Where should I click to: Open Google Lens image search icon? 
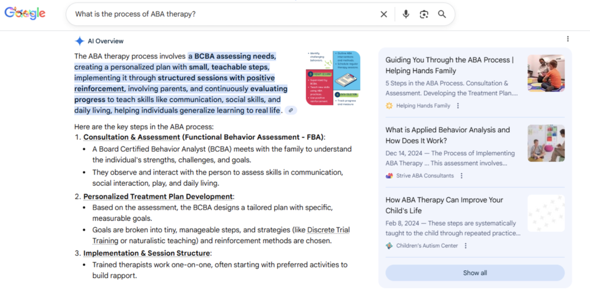coord(423,14)
